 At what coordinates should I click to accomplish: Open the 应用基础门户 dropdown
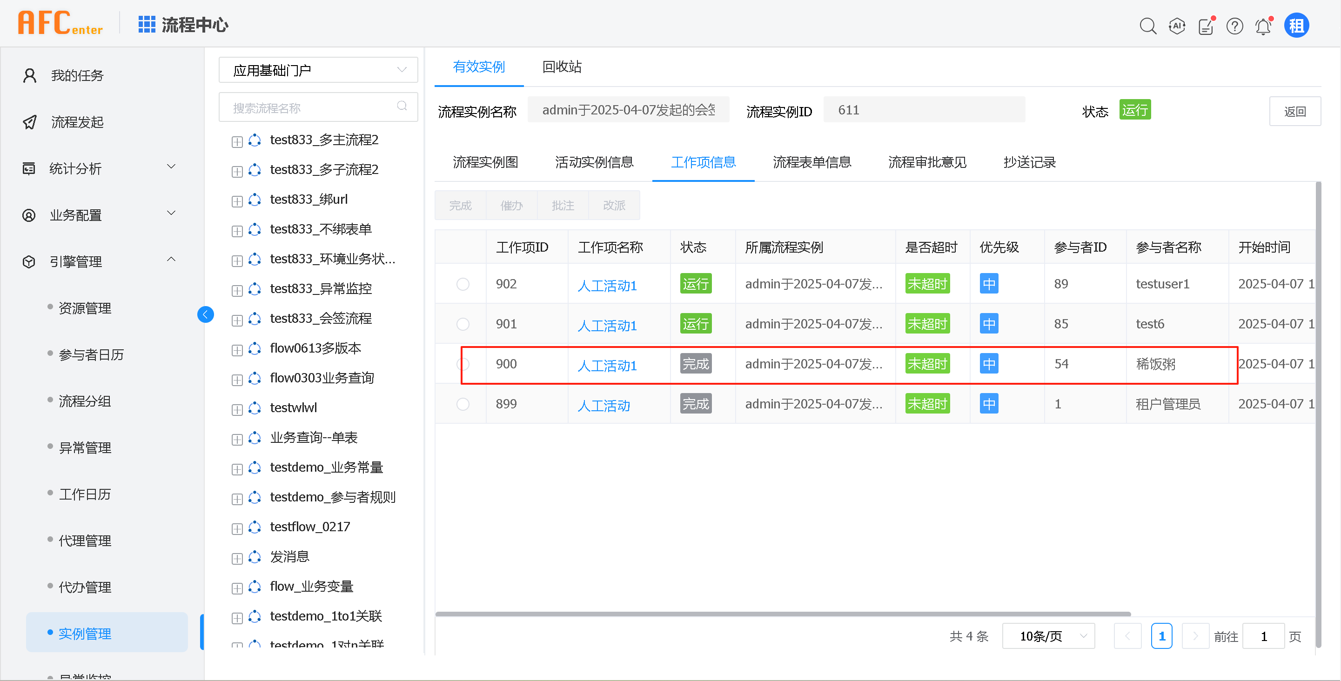318,70
